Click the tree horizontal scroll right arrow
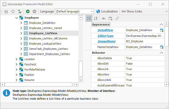Screen dimensions: 169x109 coord(76,84)
